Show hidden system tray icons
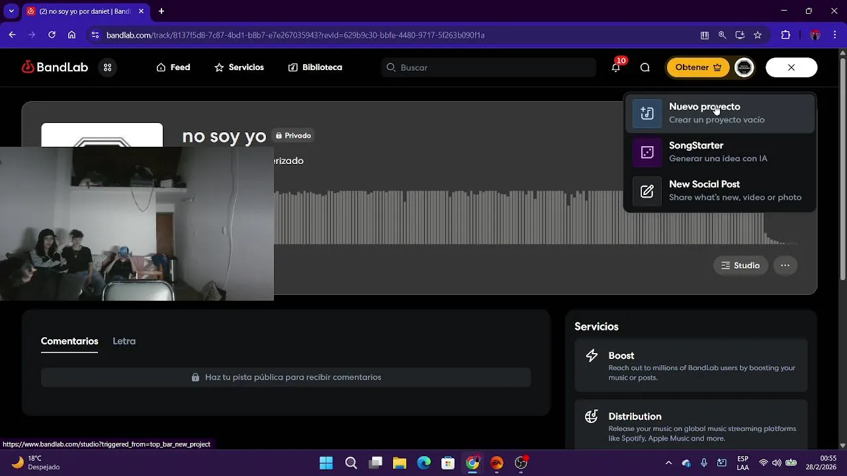This screenshot has width=847, height=476. click(x=668, y=463)
